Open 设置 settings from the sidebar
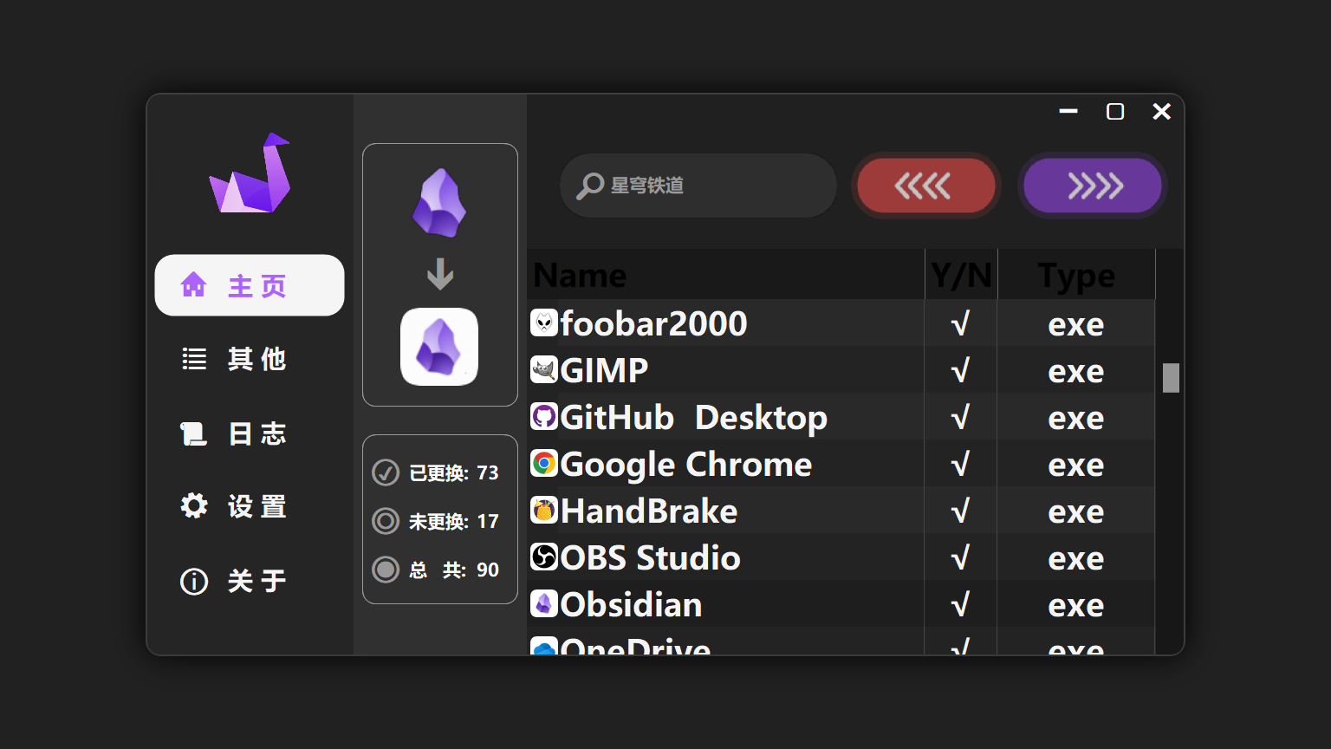This screenshot has width=1331, height=749. tap(250, 506)
